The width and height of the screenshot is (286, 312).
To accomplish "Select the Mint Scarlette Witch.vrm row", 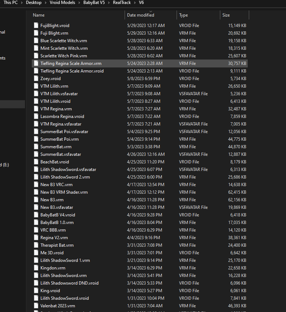I will 64,48.
